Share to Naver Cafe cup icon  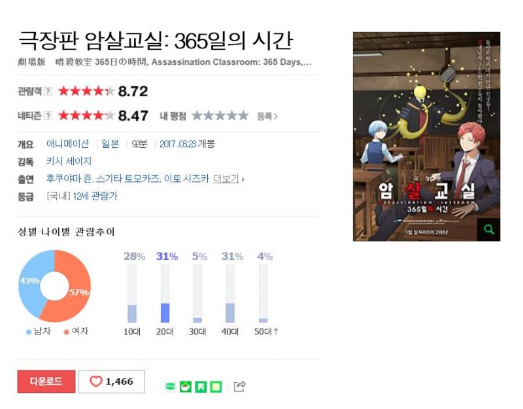[186, 387]
